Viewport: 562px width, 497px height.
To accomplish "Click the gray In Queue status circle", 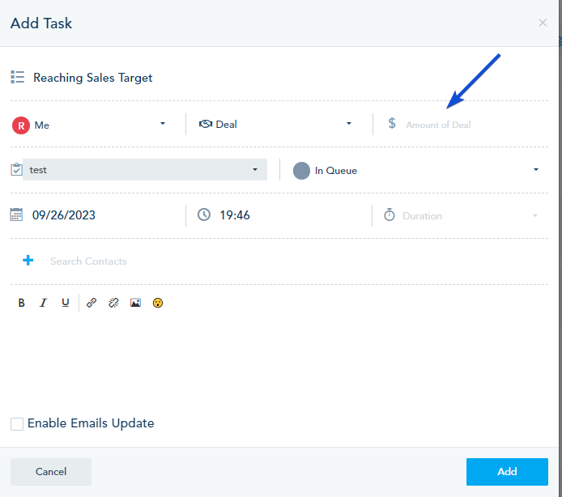I will [x=301, y=171].
